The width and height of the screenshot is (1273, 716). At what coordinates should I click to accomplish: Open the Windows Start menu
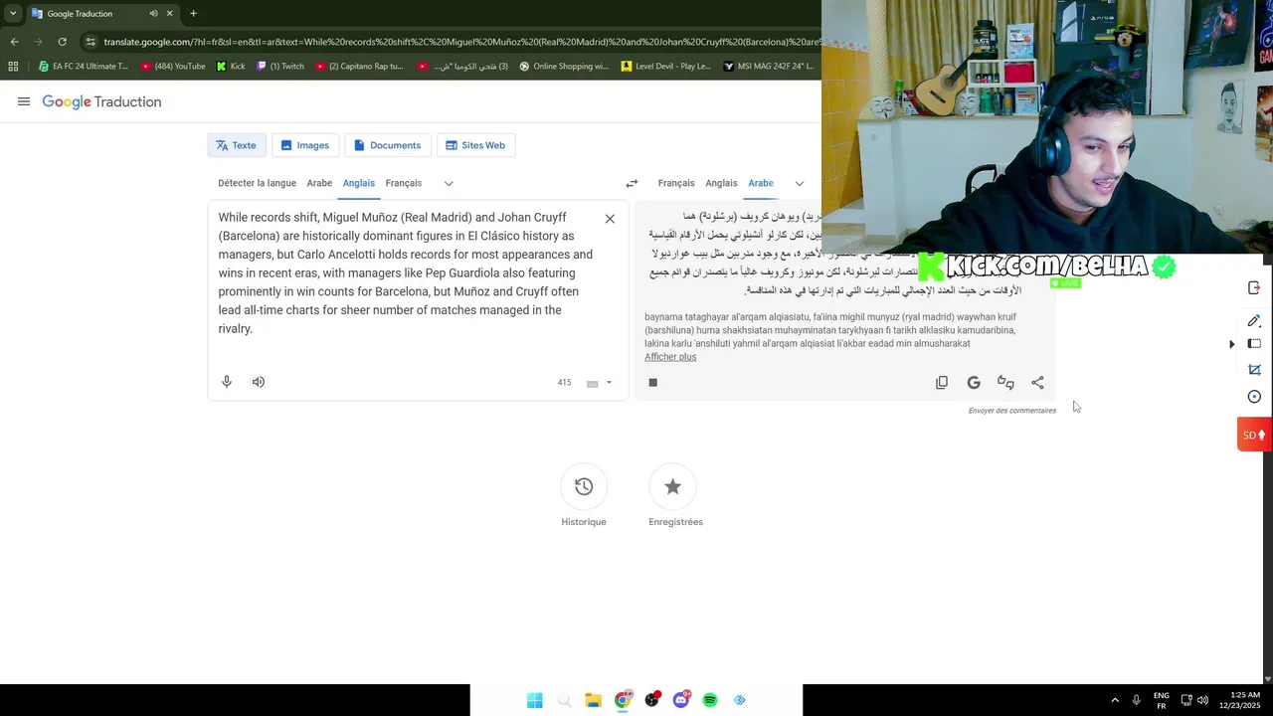(x=534, y=700)
